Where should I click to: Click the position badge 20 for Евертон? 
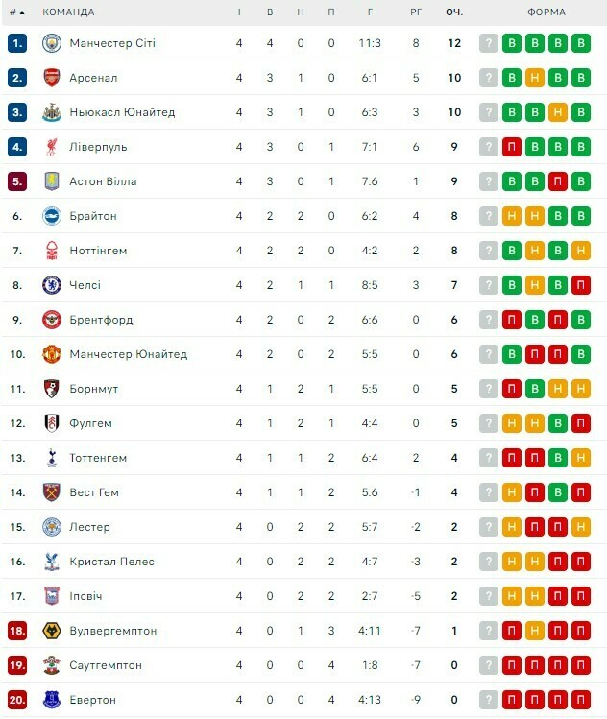[x=17, y=700]
